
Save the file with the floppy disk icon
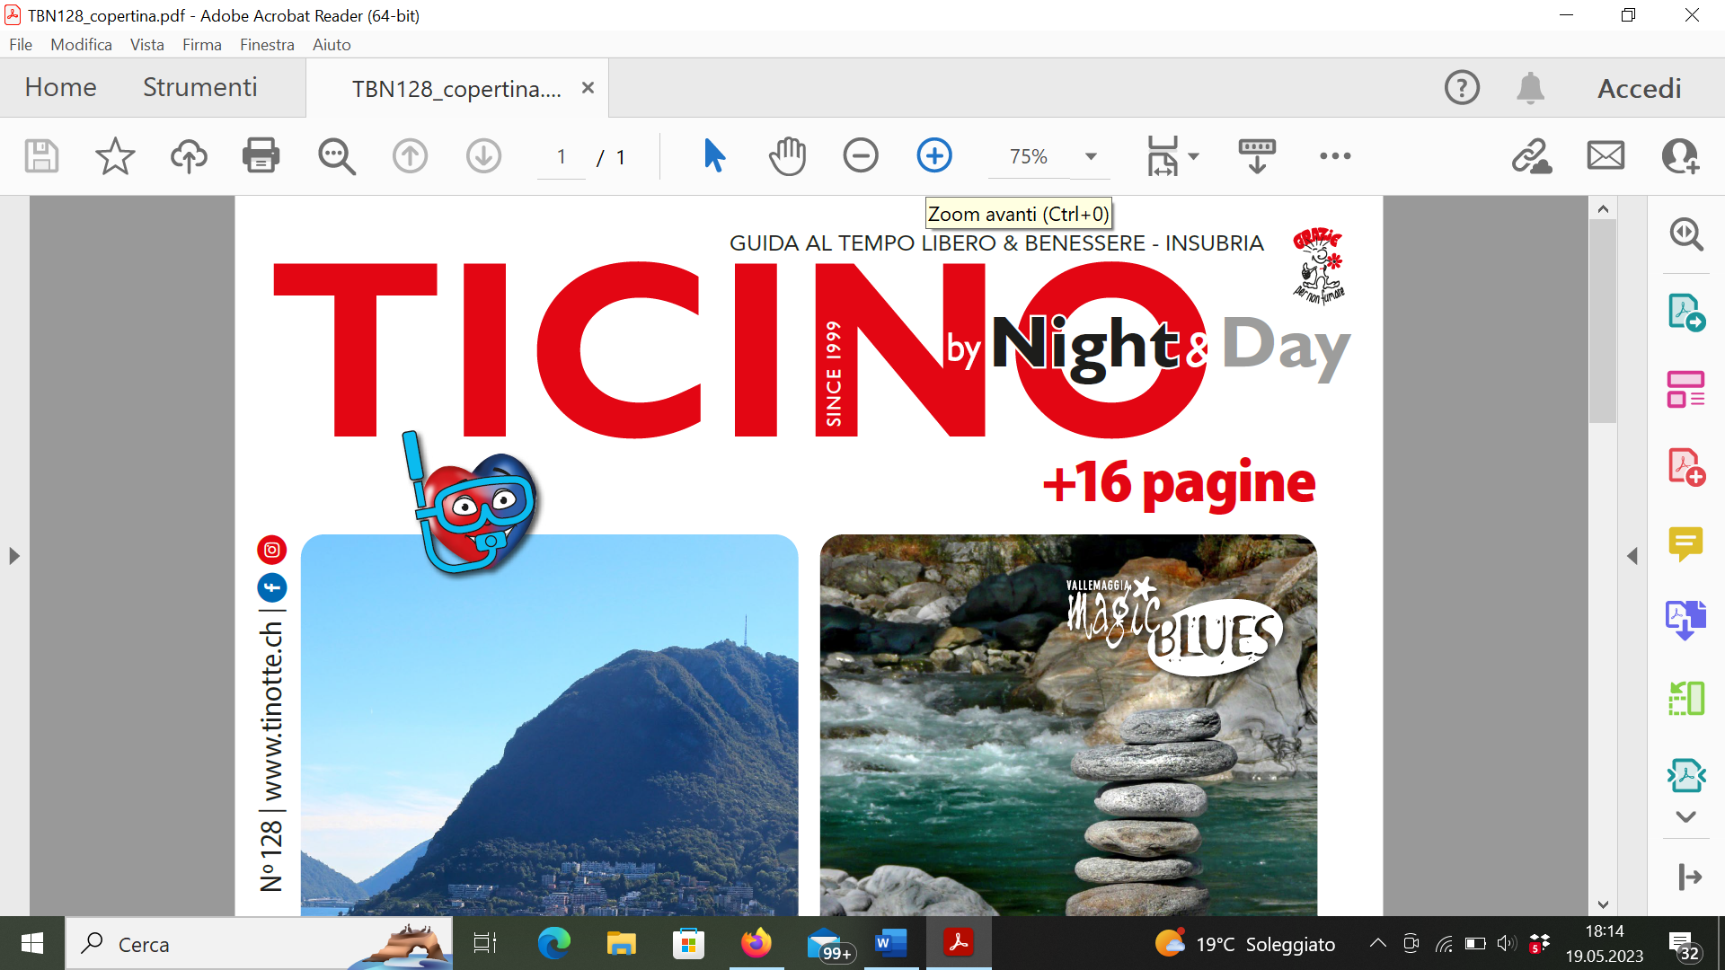click(x=41, y=156)
